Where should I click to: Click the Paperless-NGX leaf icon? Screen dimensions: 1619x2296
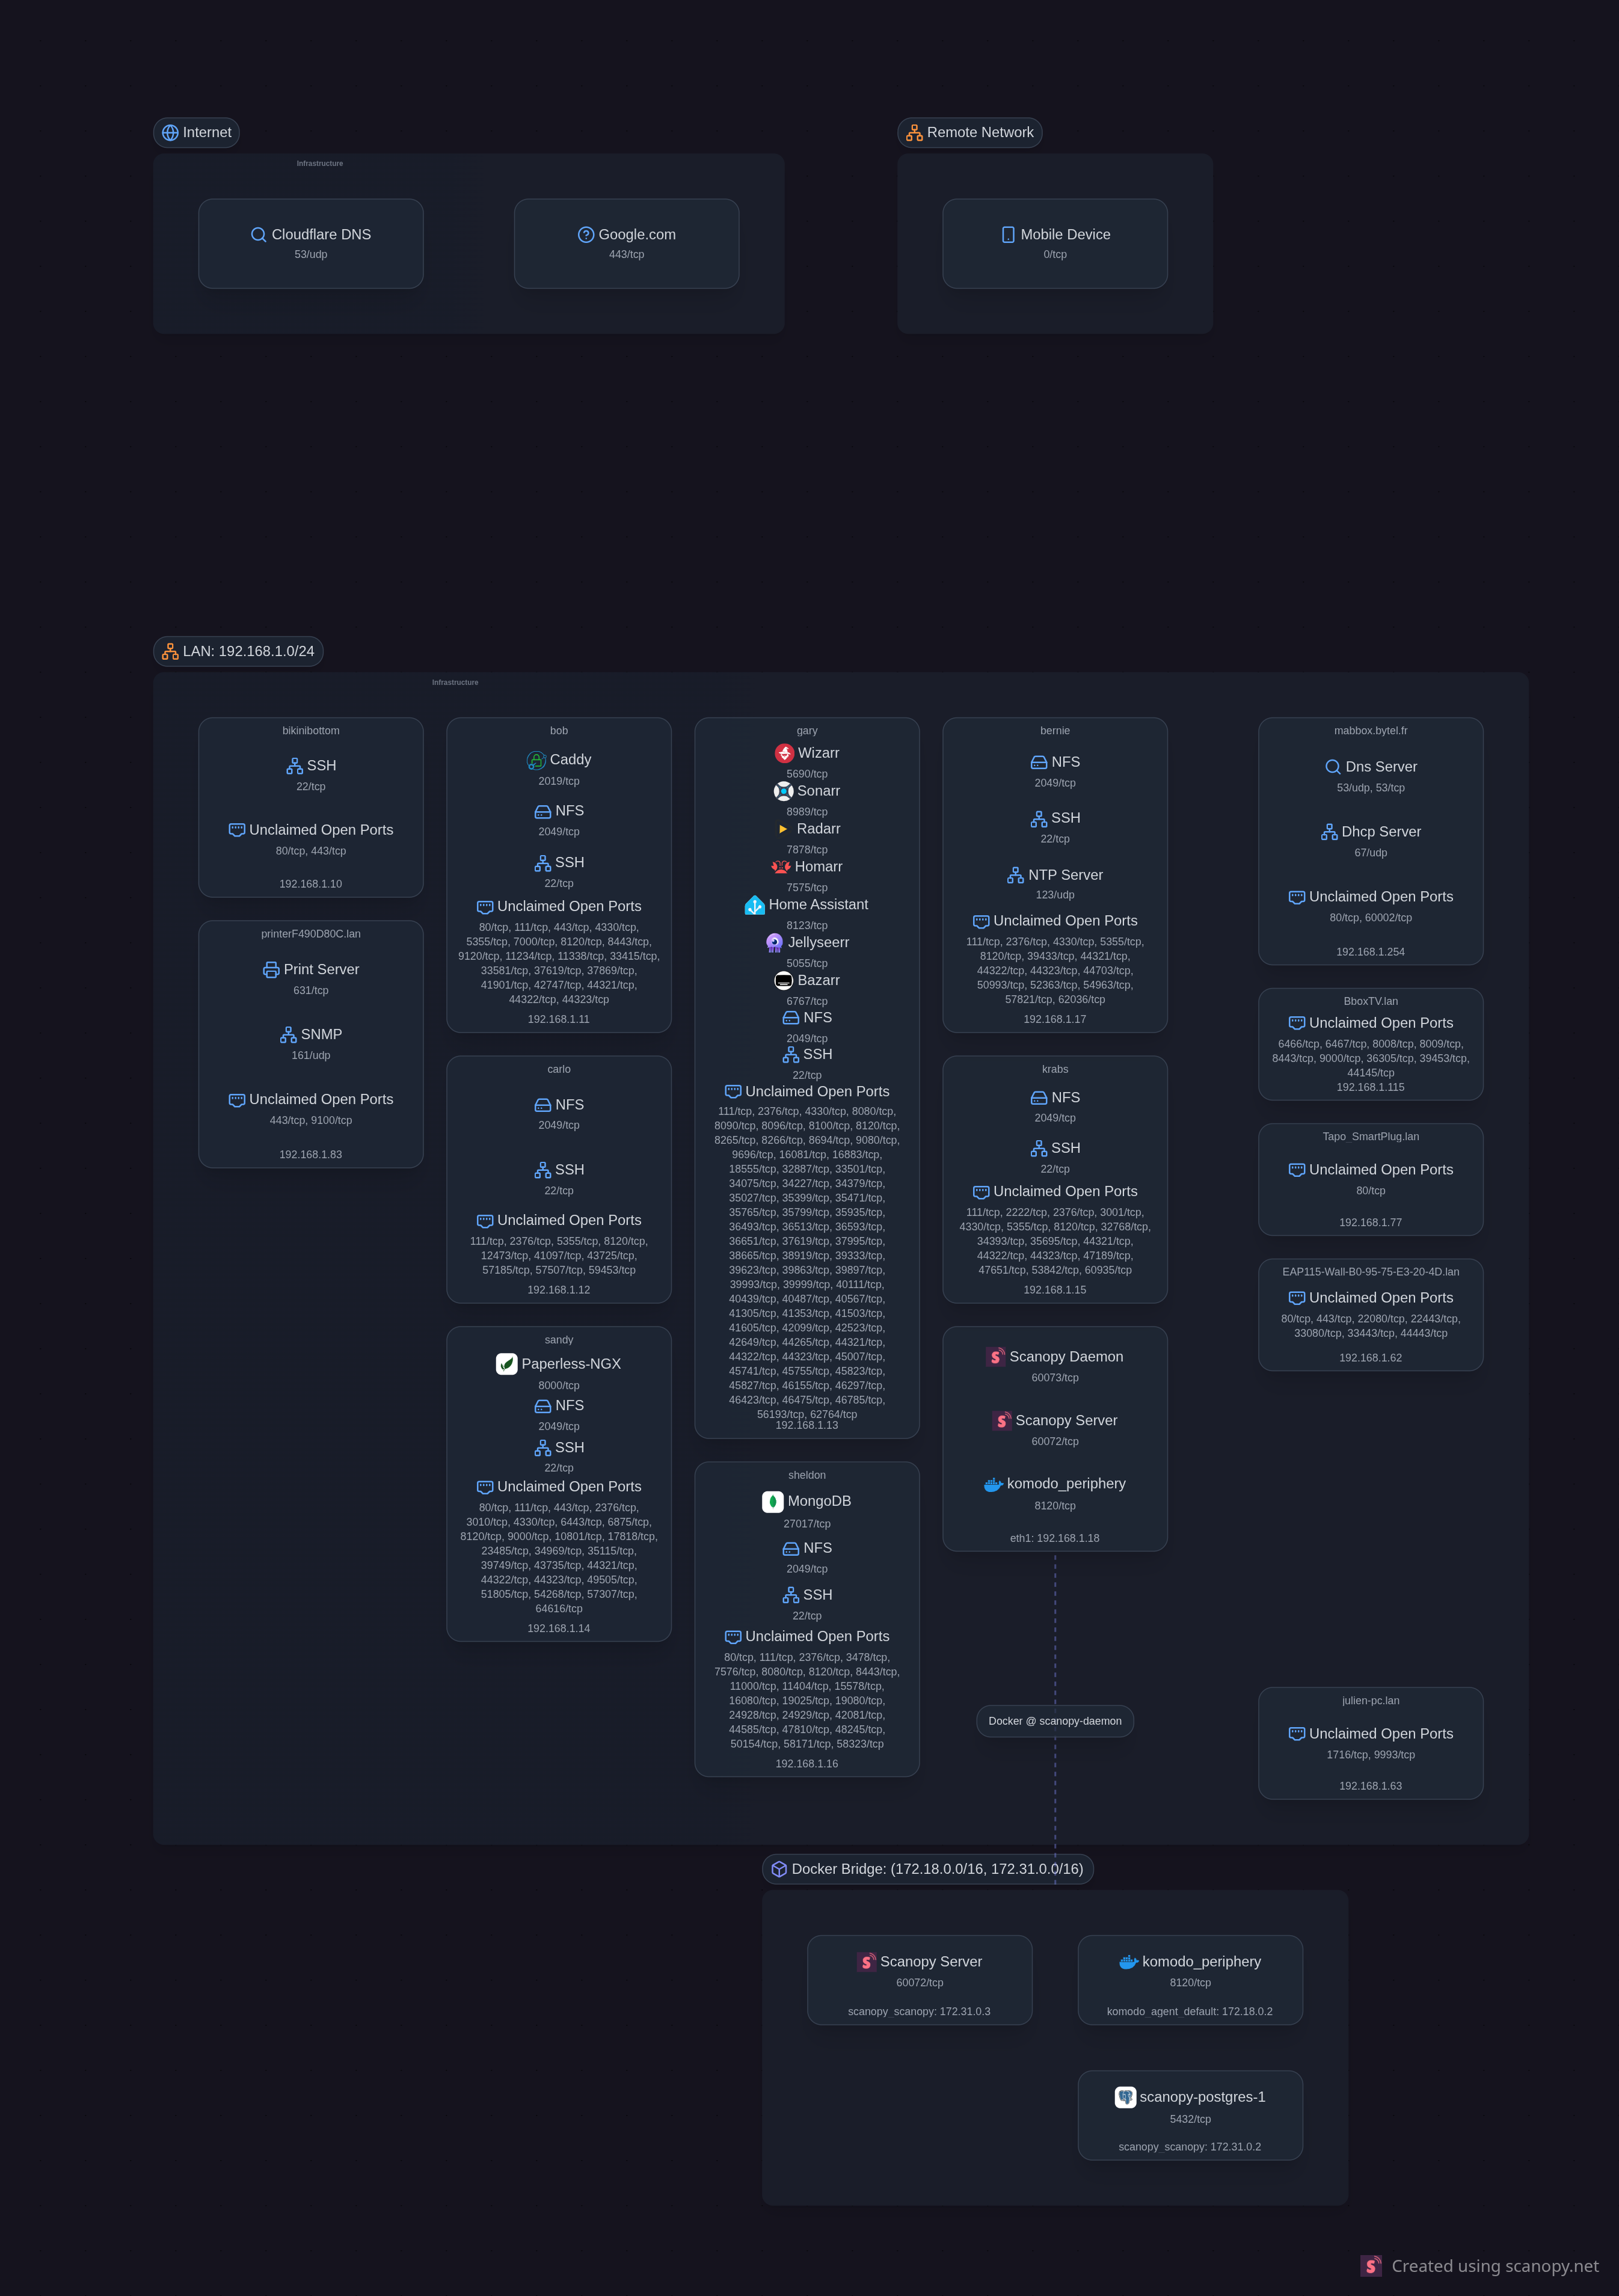(507, 1364)
